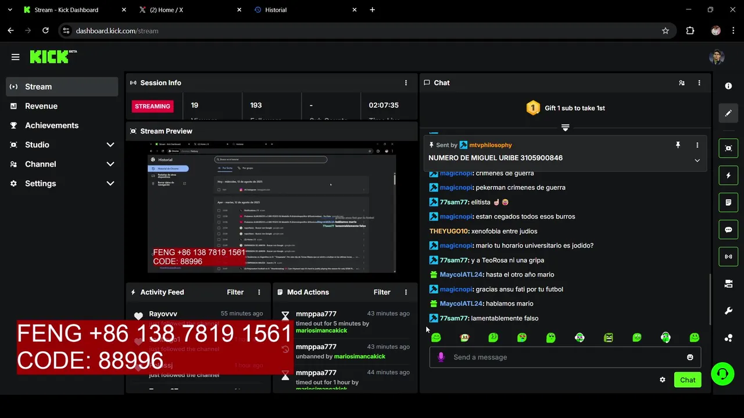Open pinned message options menu

pos(697,145)
